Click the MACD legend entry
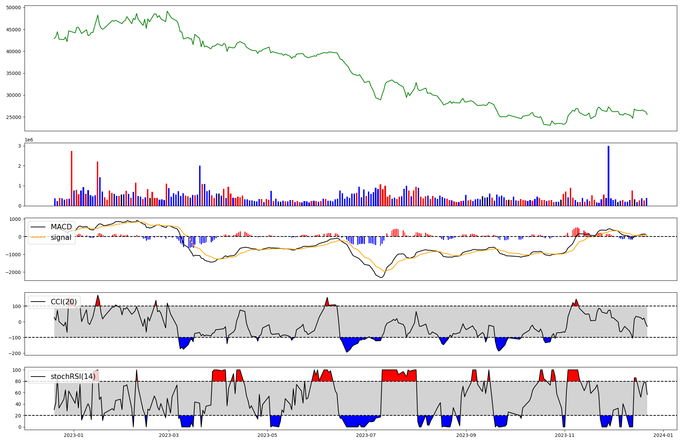Screen dimensions: 682x443 click(x=61, y=227)
